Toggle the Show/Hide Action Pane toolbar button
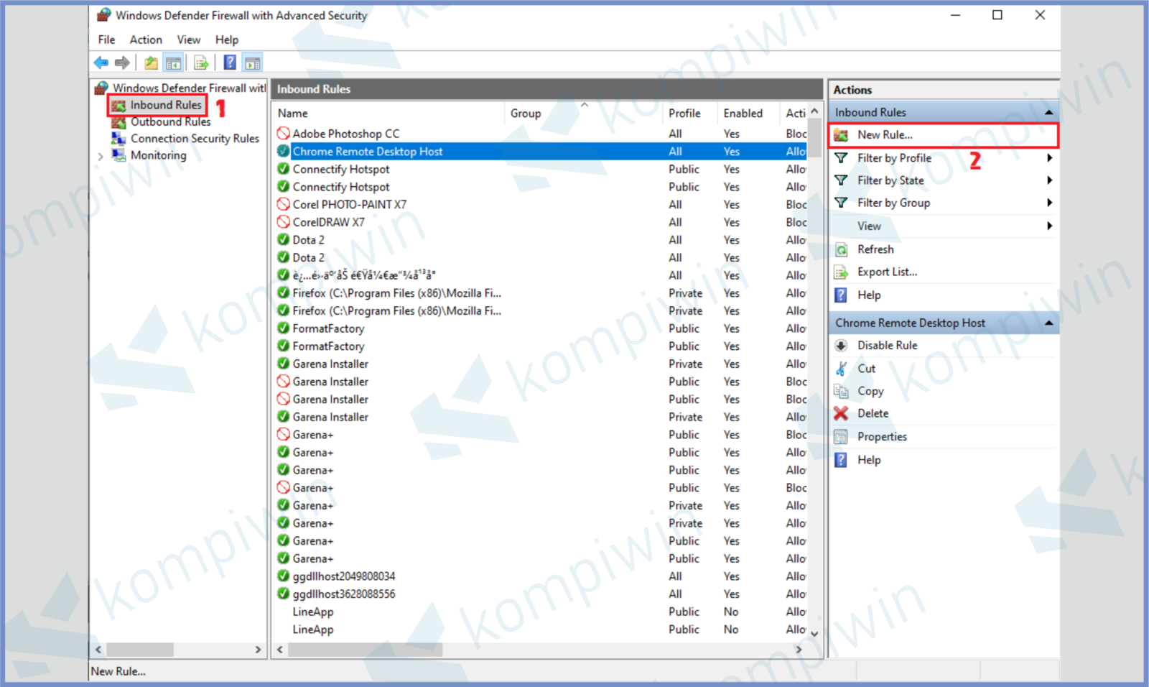 (253, 63)
